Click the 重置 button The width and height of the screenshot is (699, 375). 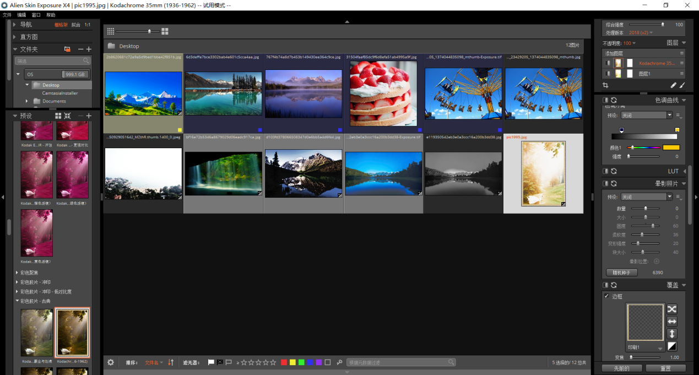point(665,368)
